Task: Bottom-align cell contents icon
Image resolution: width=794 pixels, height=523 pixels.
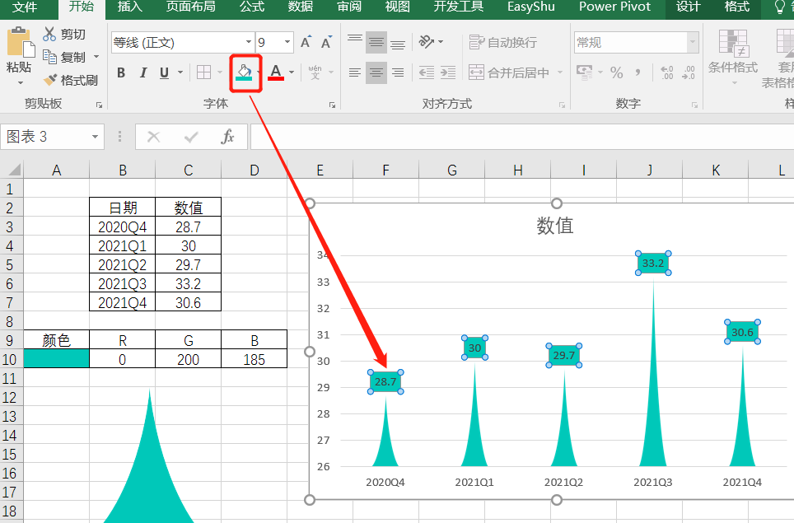Action: (398, 44)
